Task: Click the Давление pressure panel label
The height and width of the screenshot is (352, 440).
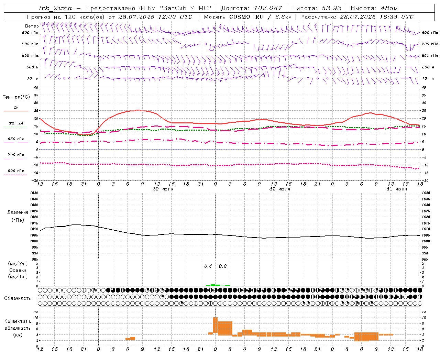Action: (x=18, y=212)
